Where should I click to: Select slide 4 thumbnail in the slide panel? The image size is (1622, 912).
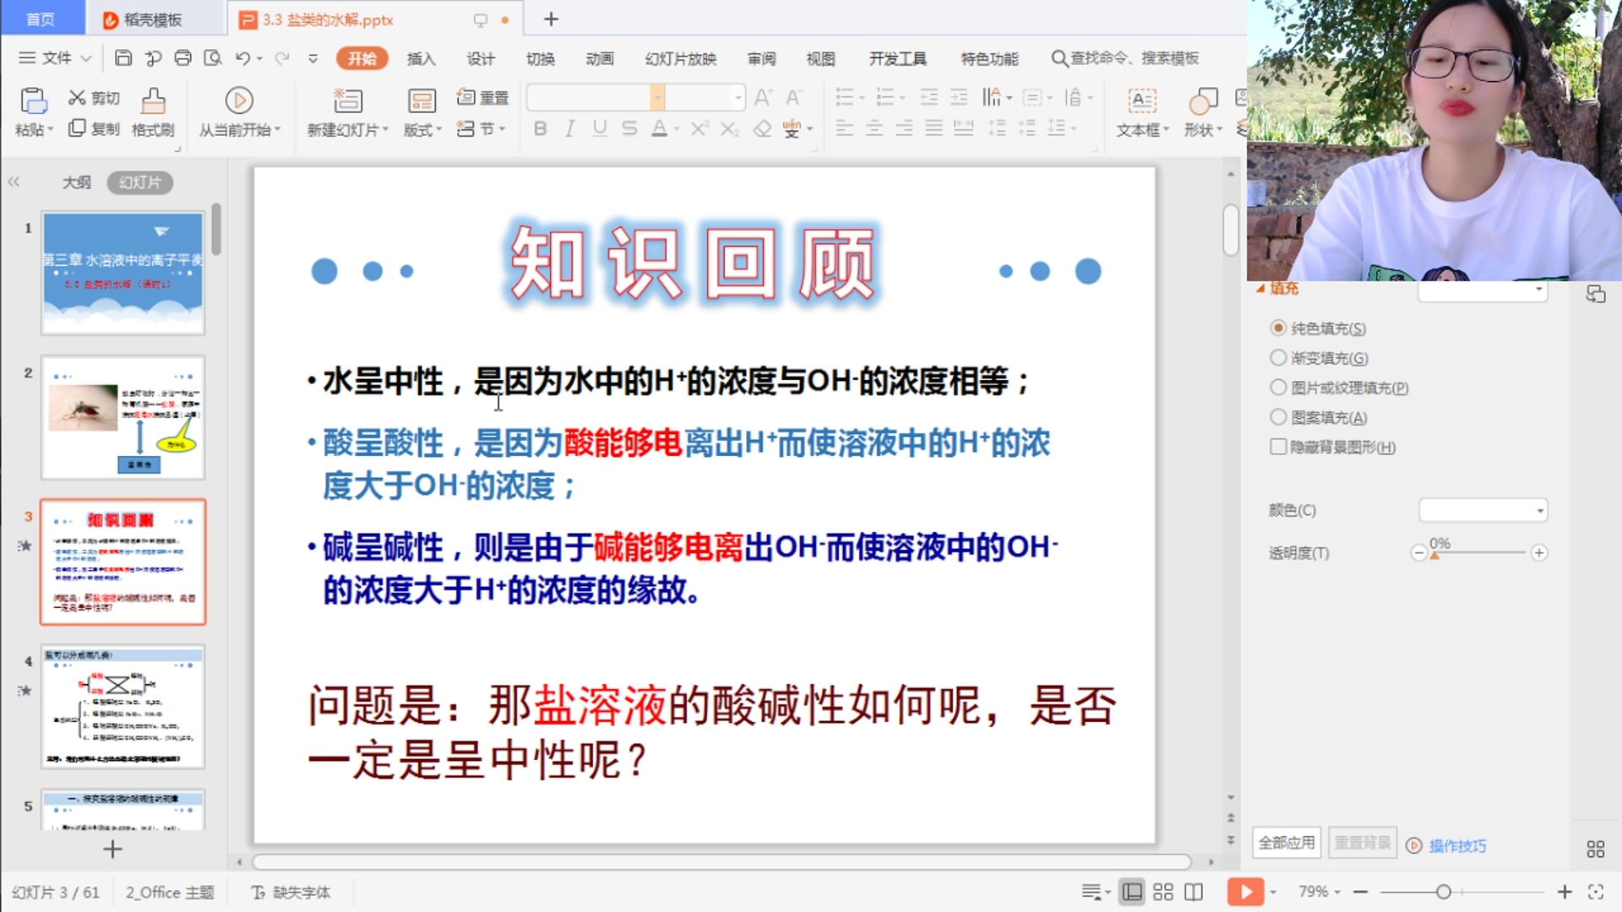click(122, 708)
